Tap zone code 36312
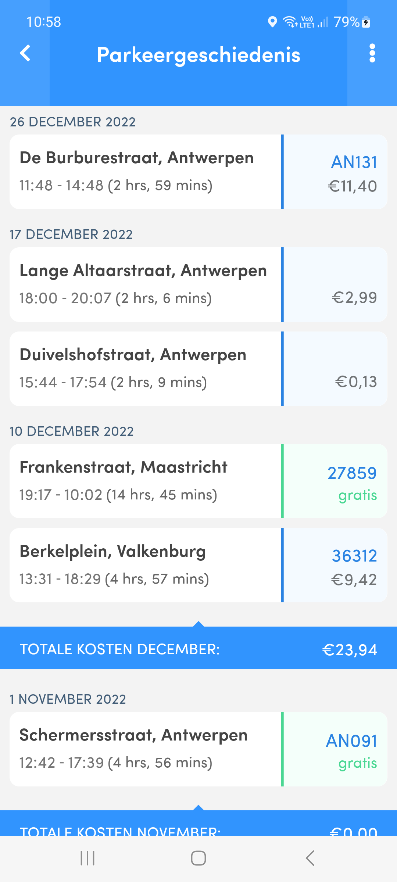 tap(354, 556)
